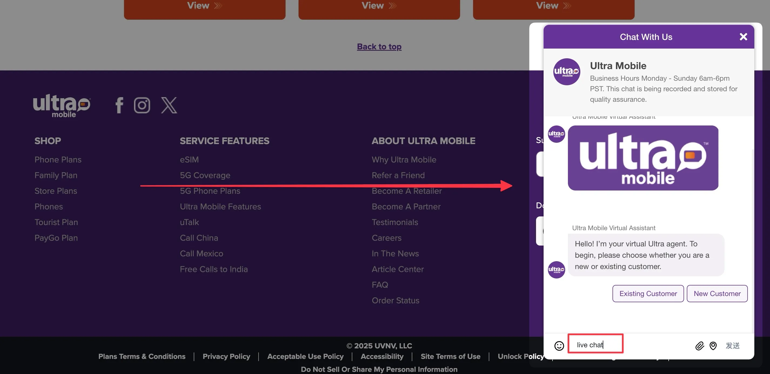
Task: Open Call China link
Action: click(199, 238)
